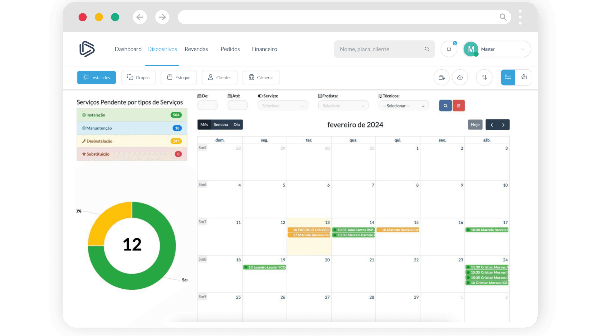Image resolution: width=597 pixels, height=336 pixels.
Task: Open the Financeiro menu
Action: click(264, 49)
